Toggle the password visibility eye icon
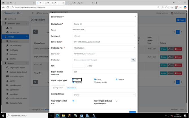 click(133, 60)
